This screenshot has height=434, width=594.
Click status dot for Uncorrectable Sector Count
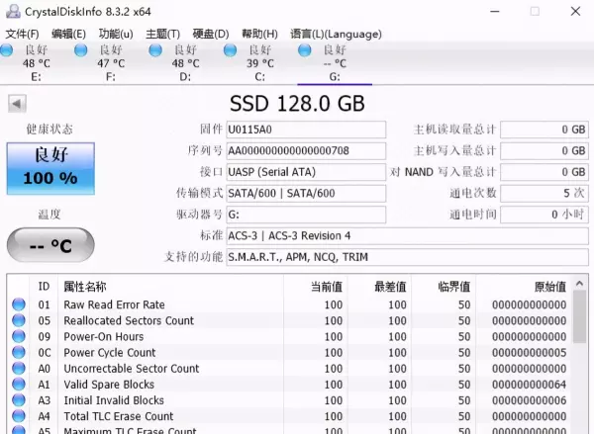(x=19, y=368)
